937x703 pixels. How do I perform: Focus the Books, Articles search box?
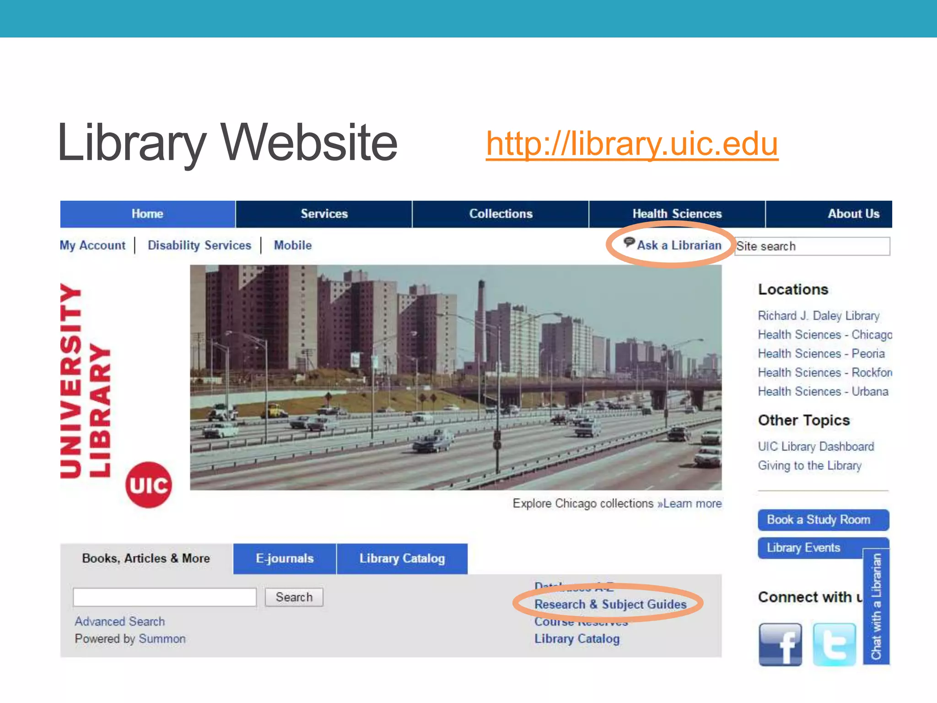[x=165, y=597]
